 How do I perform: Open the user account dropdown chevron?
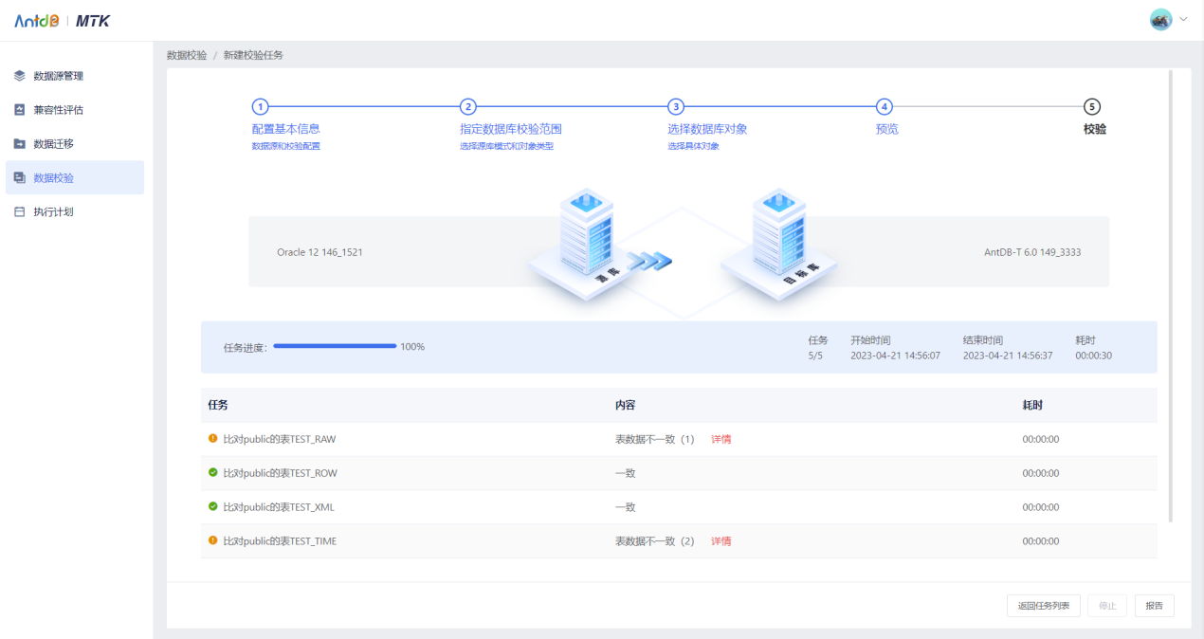pyautogui.click(x=1181, y=19)
